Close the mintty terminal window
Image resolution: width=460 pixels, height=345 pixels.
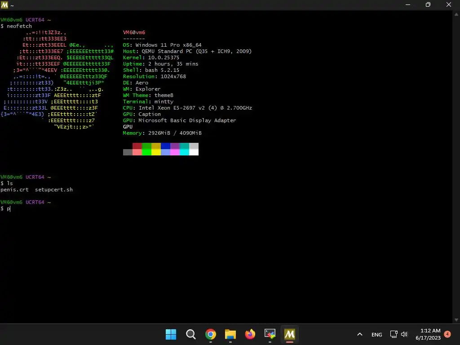pos(449,4)
